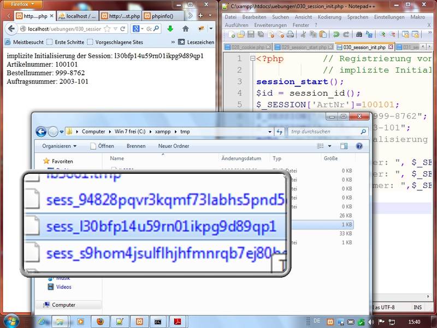Click the New file icon in Notepad++ toolbar

231,34
